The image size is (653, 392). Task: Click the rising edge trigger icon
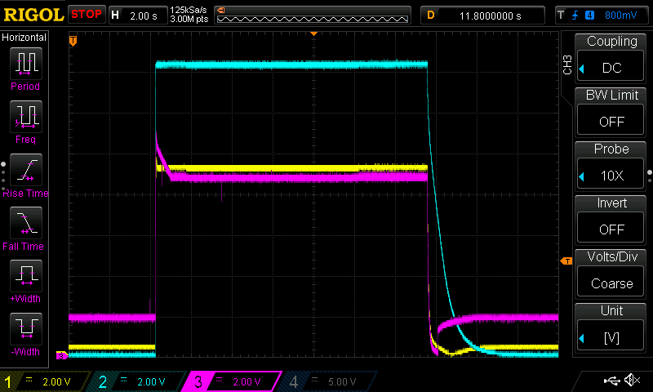575,16
